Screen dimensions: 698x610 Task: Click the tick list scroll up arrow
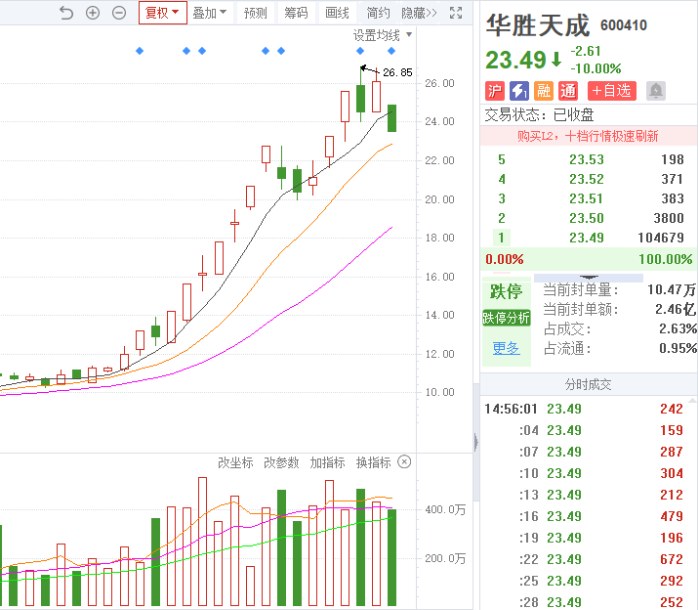(693, 401)
